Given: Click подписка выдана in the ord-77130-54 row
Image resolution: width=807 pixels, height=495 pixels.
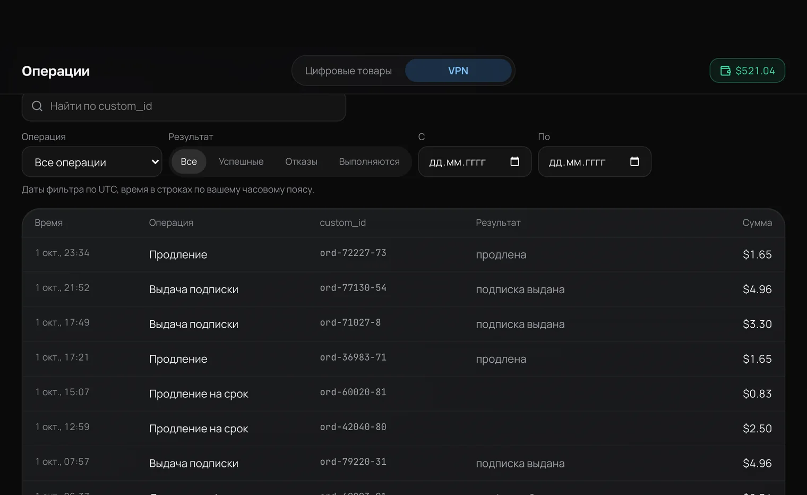Looking at the screenshot, I should [x=520, y=289].
